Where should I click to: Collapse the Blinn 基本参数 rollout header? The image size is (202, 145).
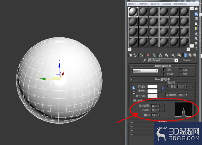[163, 79]
